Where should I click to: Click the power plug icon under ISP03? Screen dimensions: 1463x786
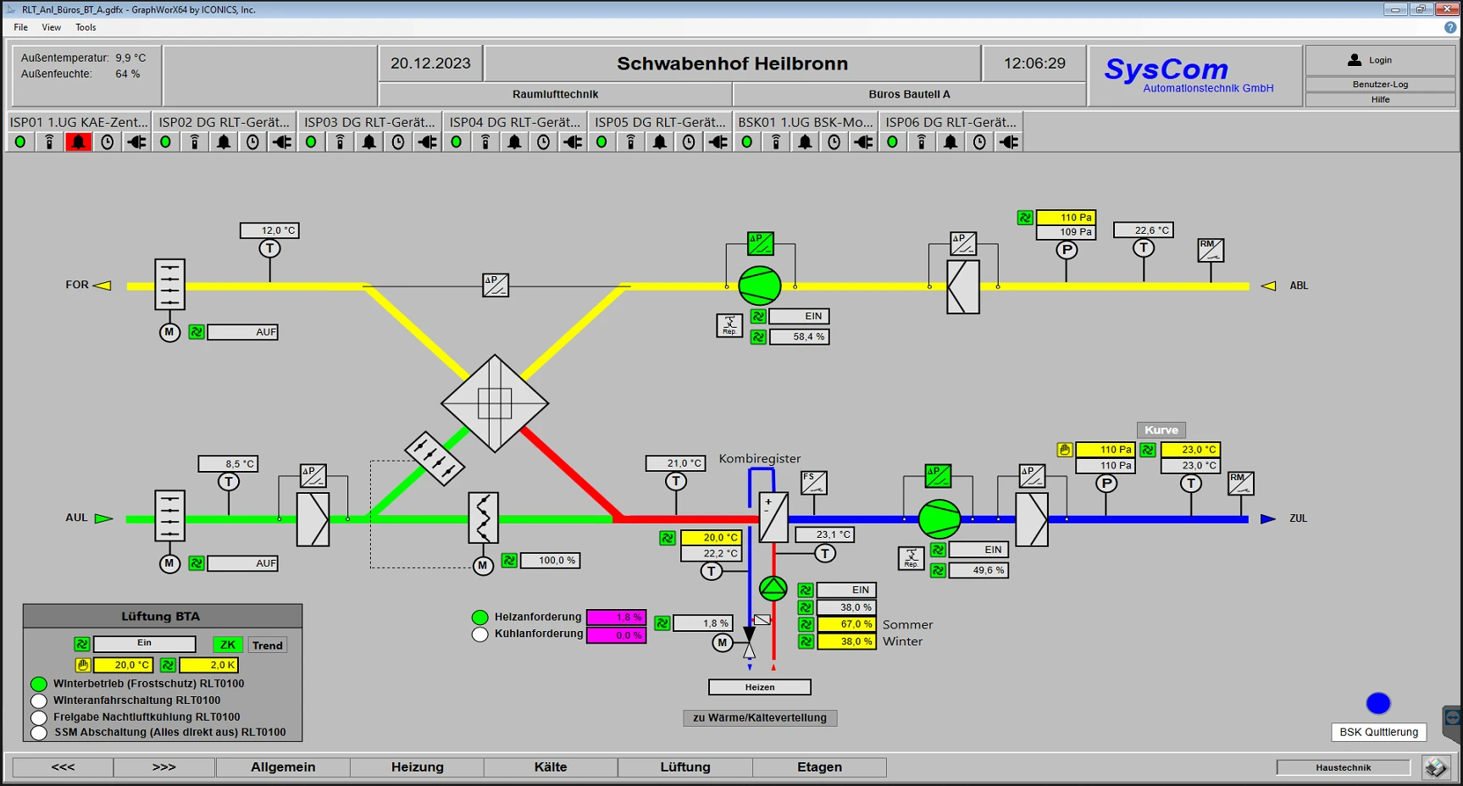(426, 141)
